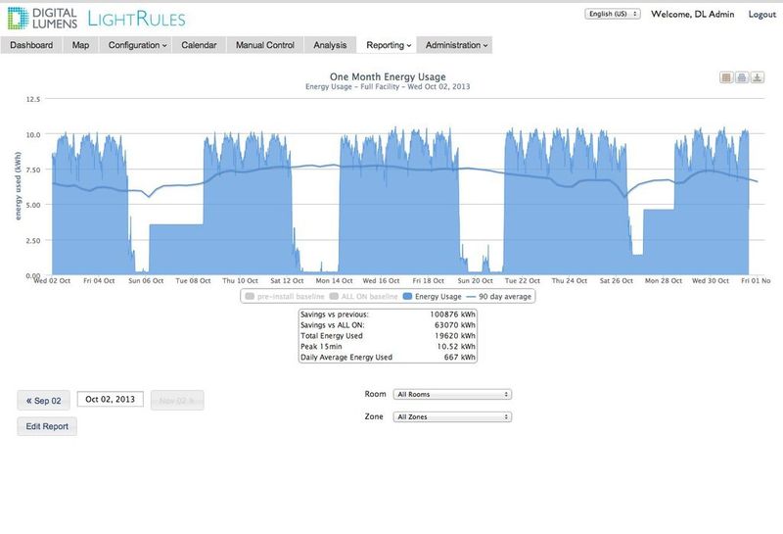Toggle the 90 day average legend series
Viewport: 783px width, 534px height.
coord(498,297)
